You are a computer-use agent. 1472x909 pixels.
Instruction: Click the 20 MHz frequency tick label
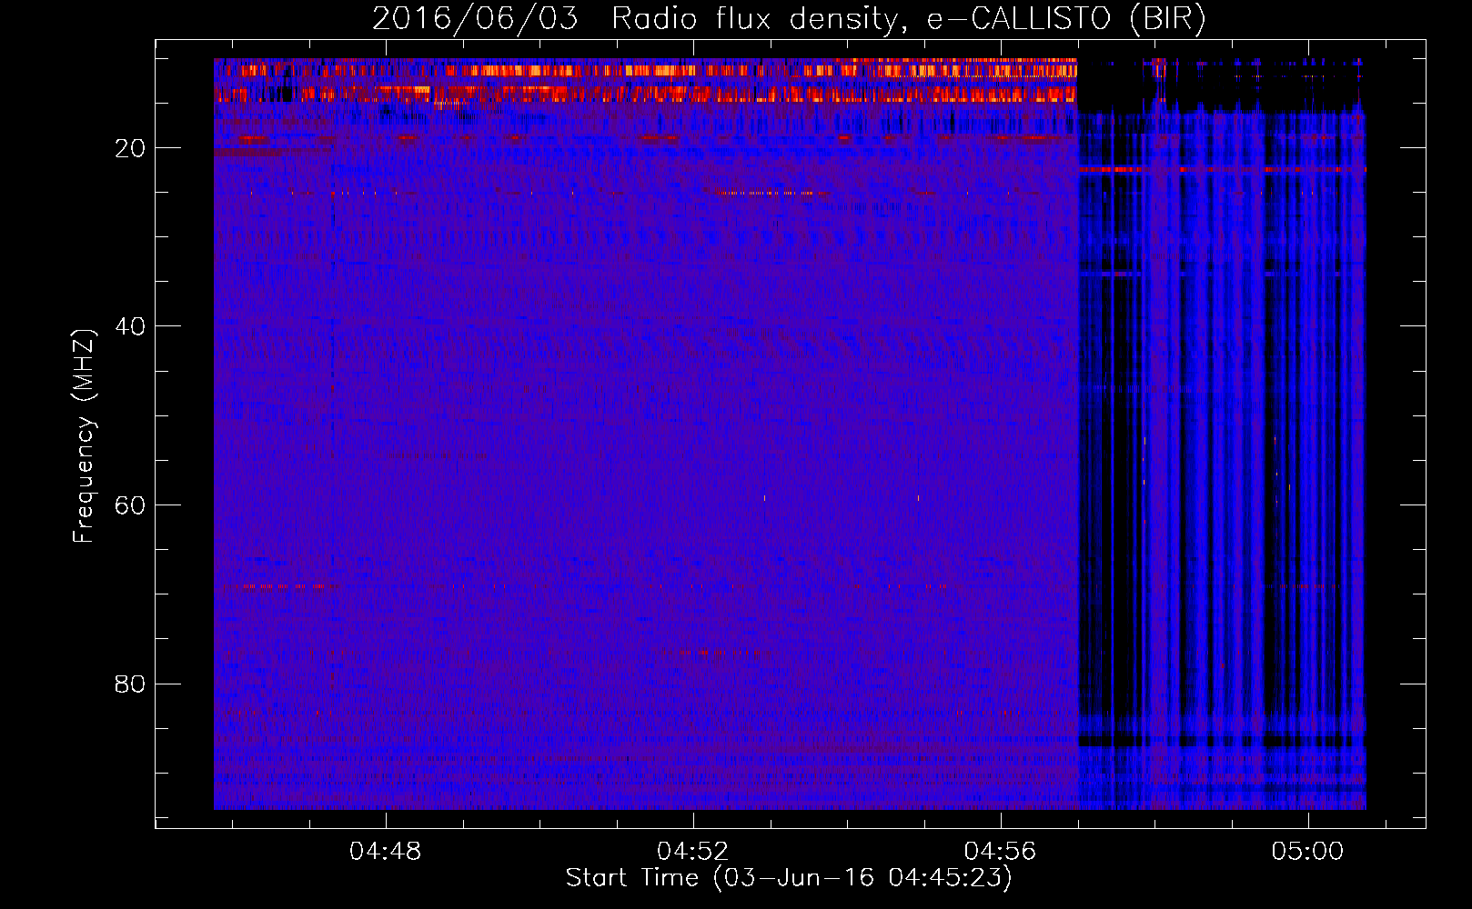[x=130, y=148]
